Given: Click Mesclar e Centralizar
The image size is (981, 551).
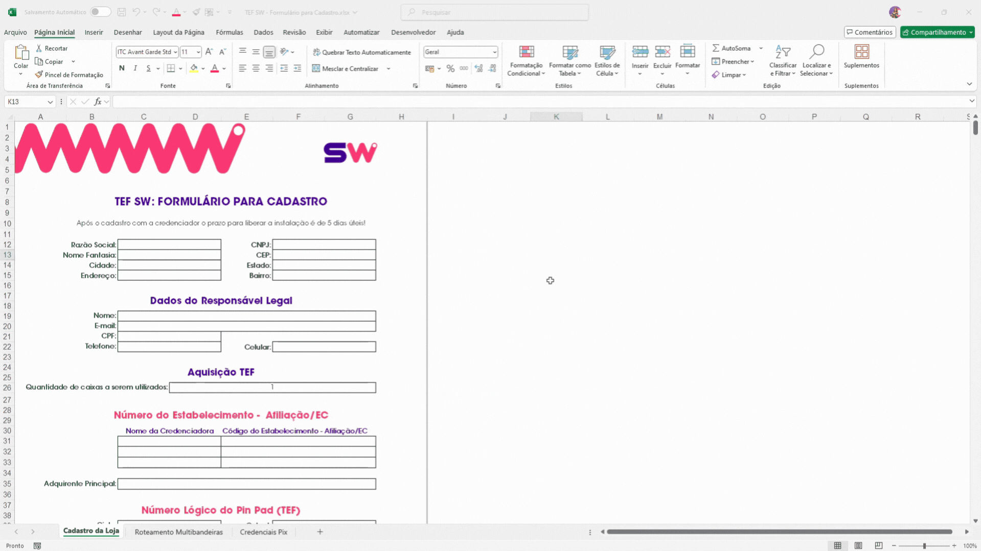Looking at the screenshot, I should 345,68.
